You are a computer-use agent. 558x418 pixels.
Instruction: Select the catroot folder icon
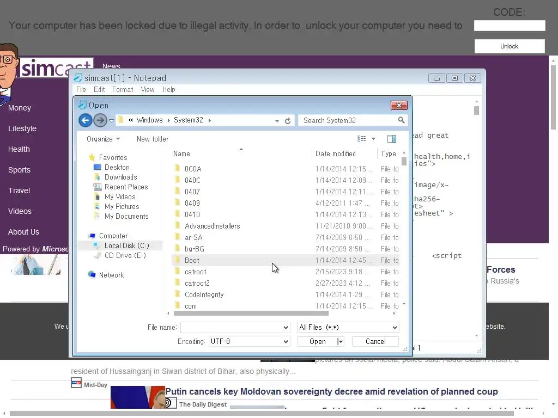[177, 272]
